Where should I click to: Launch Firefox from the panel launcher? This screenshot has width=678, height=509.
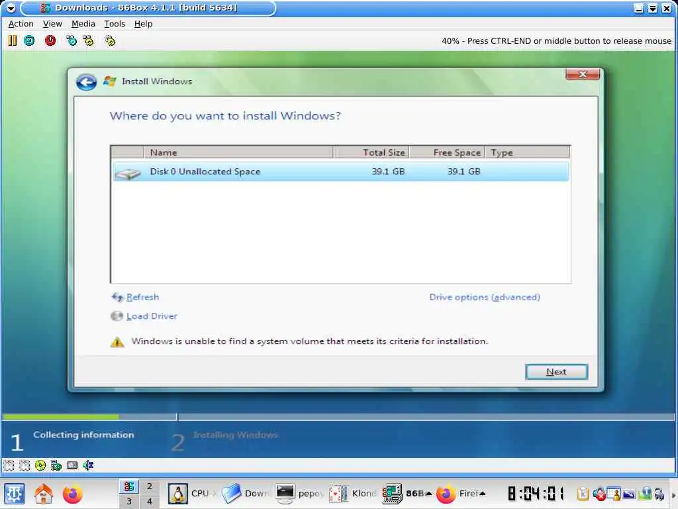(x=72, y=493)
